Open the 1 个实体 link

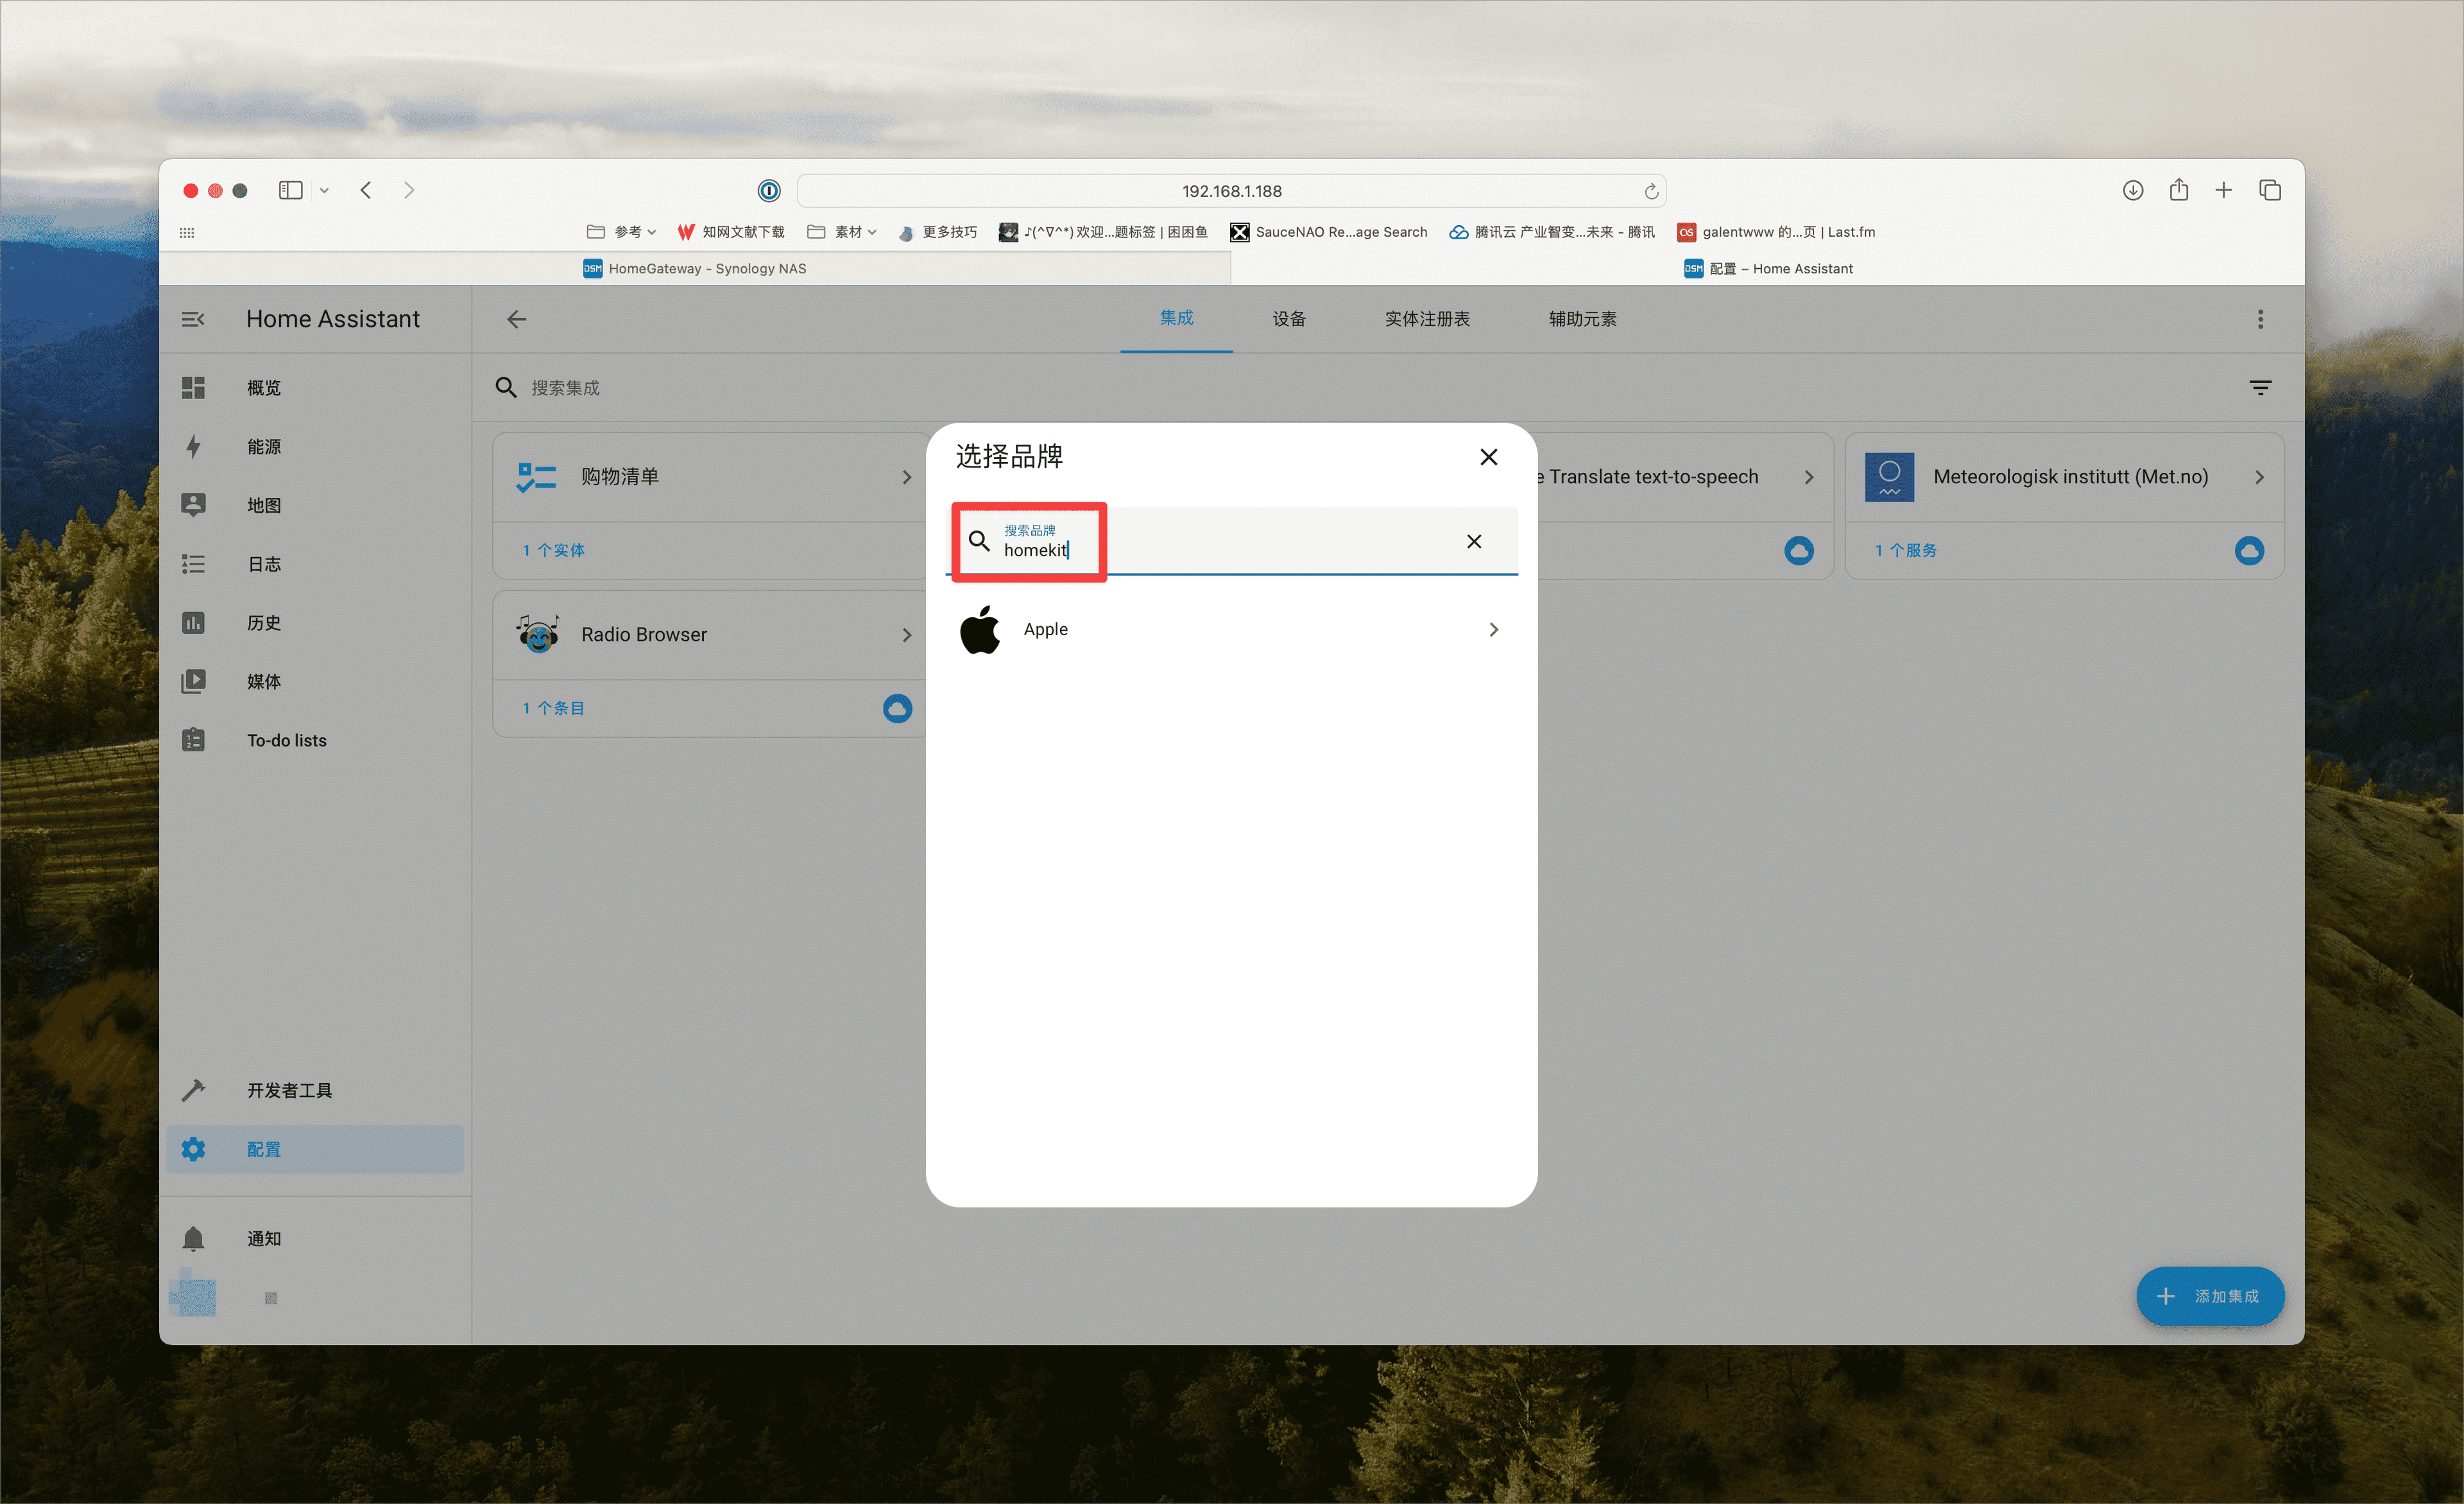(554, 550)
